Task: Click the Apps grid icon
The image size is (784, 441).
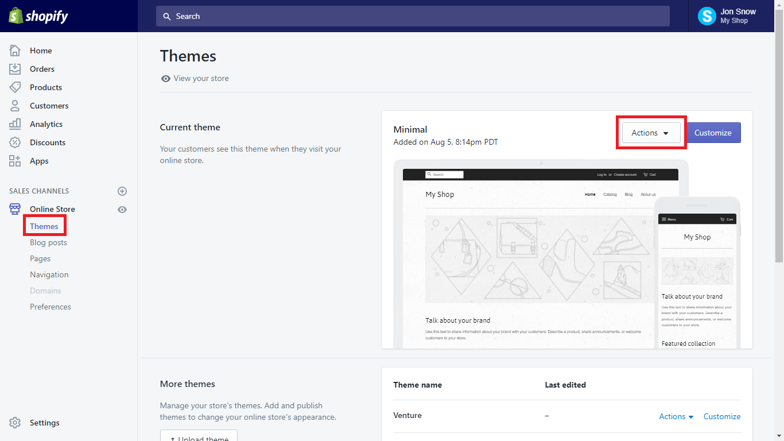Action: click(x=15, y=161)
